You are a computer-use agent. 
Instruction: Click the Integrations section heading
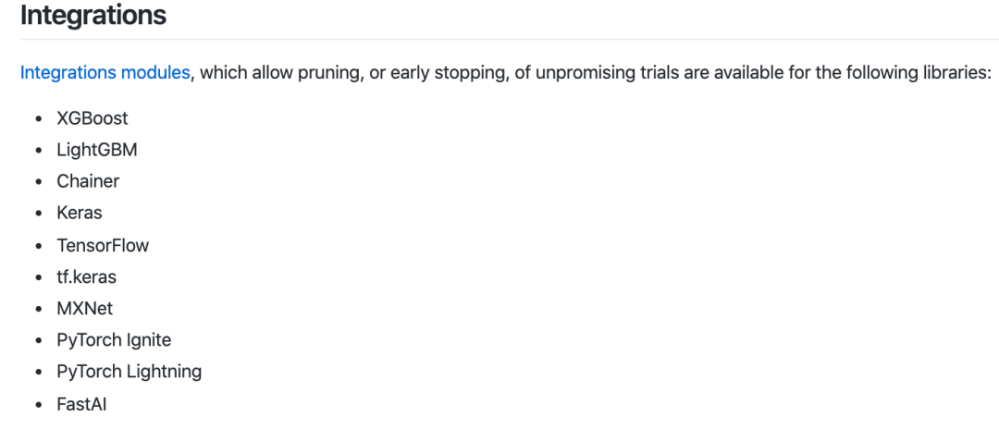tap(93, 16)
